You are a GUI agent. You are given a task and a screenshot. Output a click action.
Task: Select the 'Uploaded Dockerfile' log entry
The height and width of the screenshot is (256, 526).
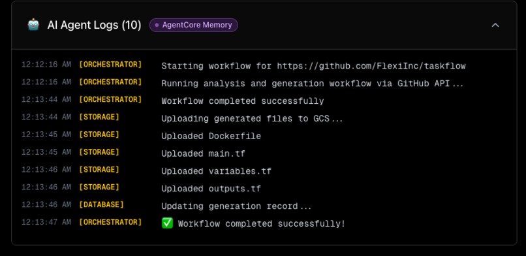211,136
